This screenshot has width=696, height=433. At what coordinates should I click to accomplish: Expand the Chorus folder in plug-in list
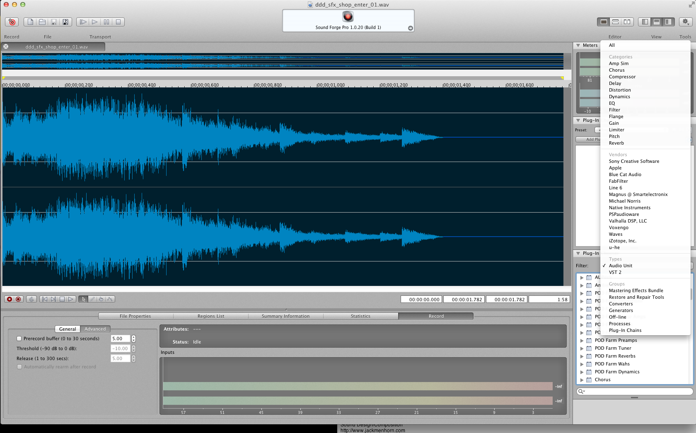coord(582,380)
